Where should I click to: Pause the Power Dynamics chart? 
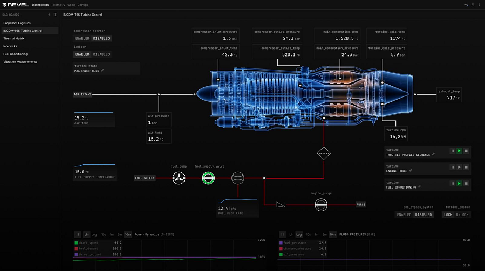point(78,234)
